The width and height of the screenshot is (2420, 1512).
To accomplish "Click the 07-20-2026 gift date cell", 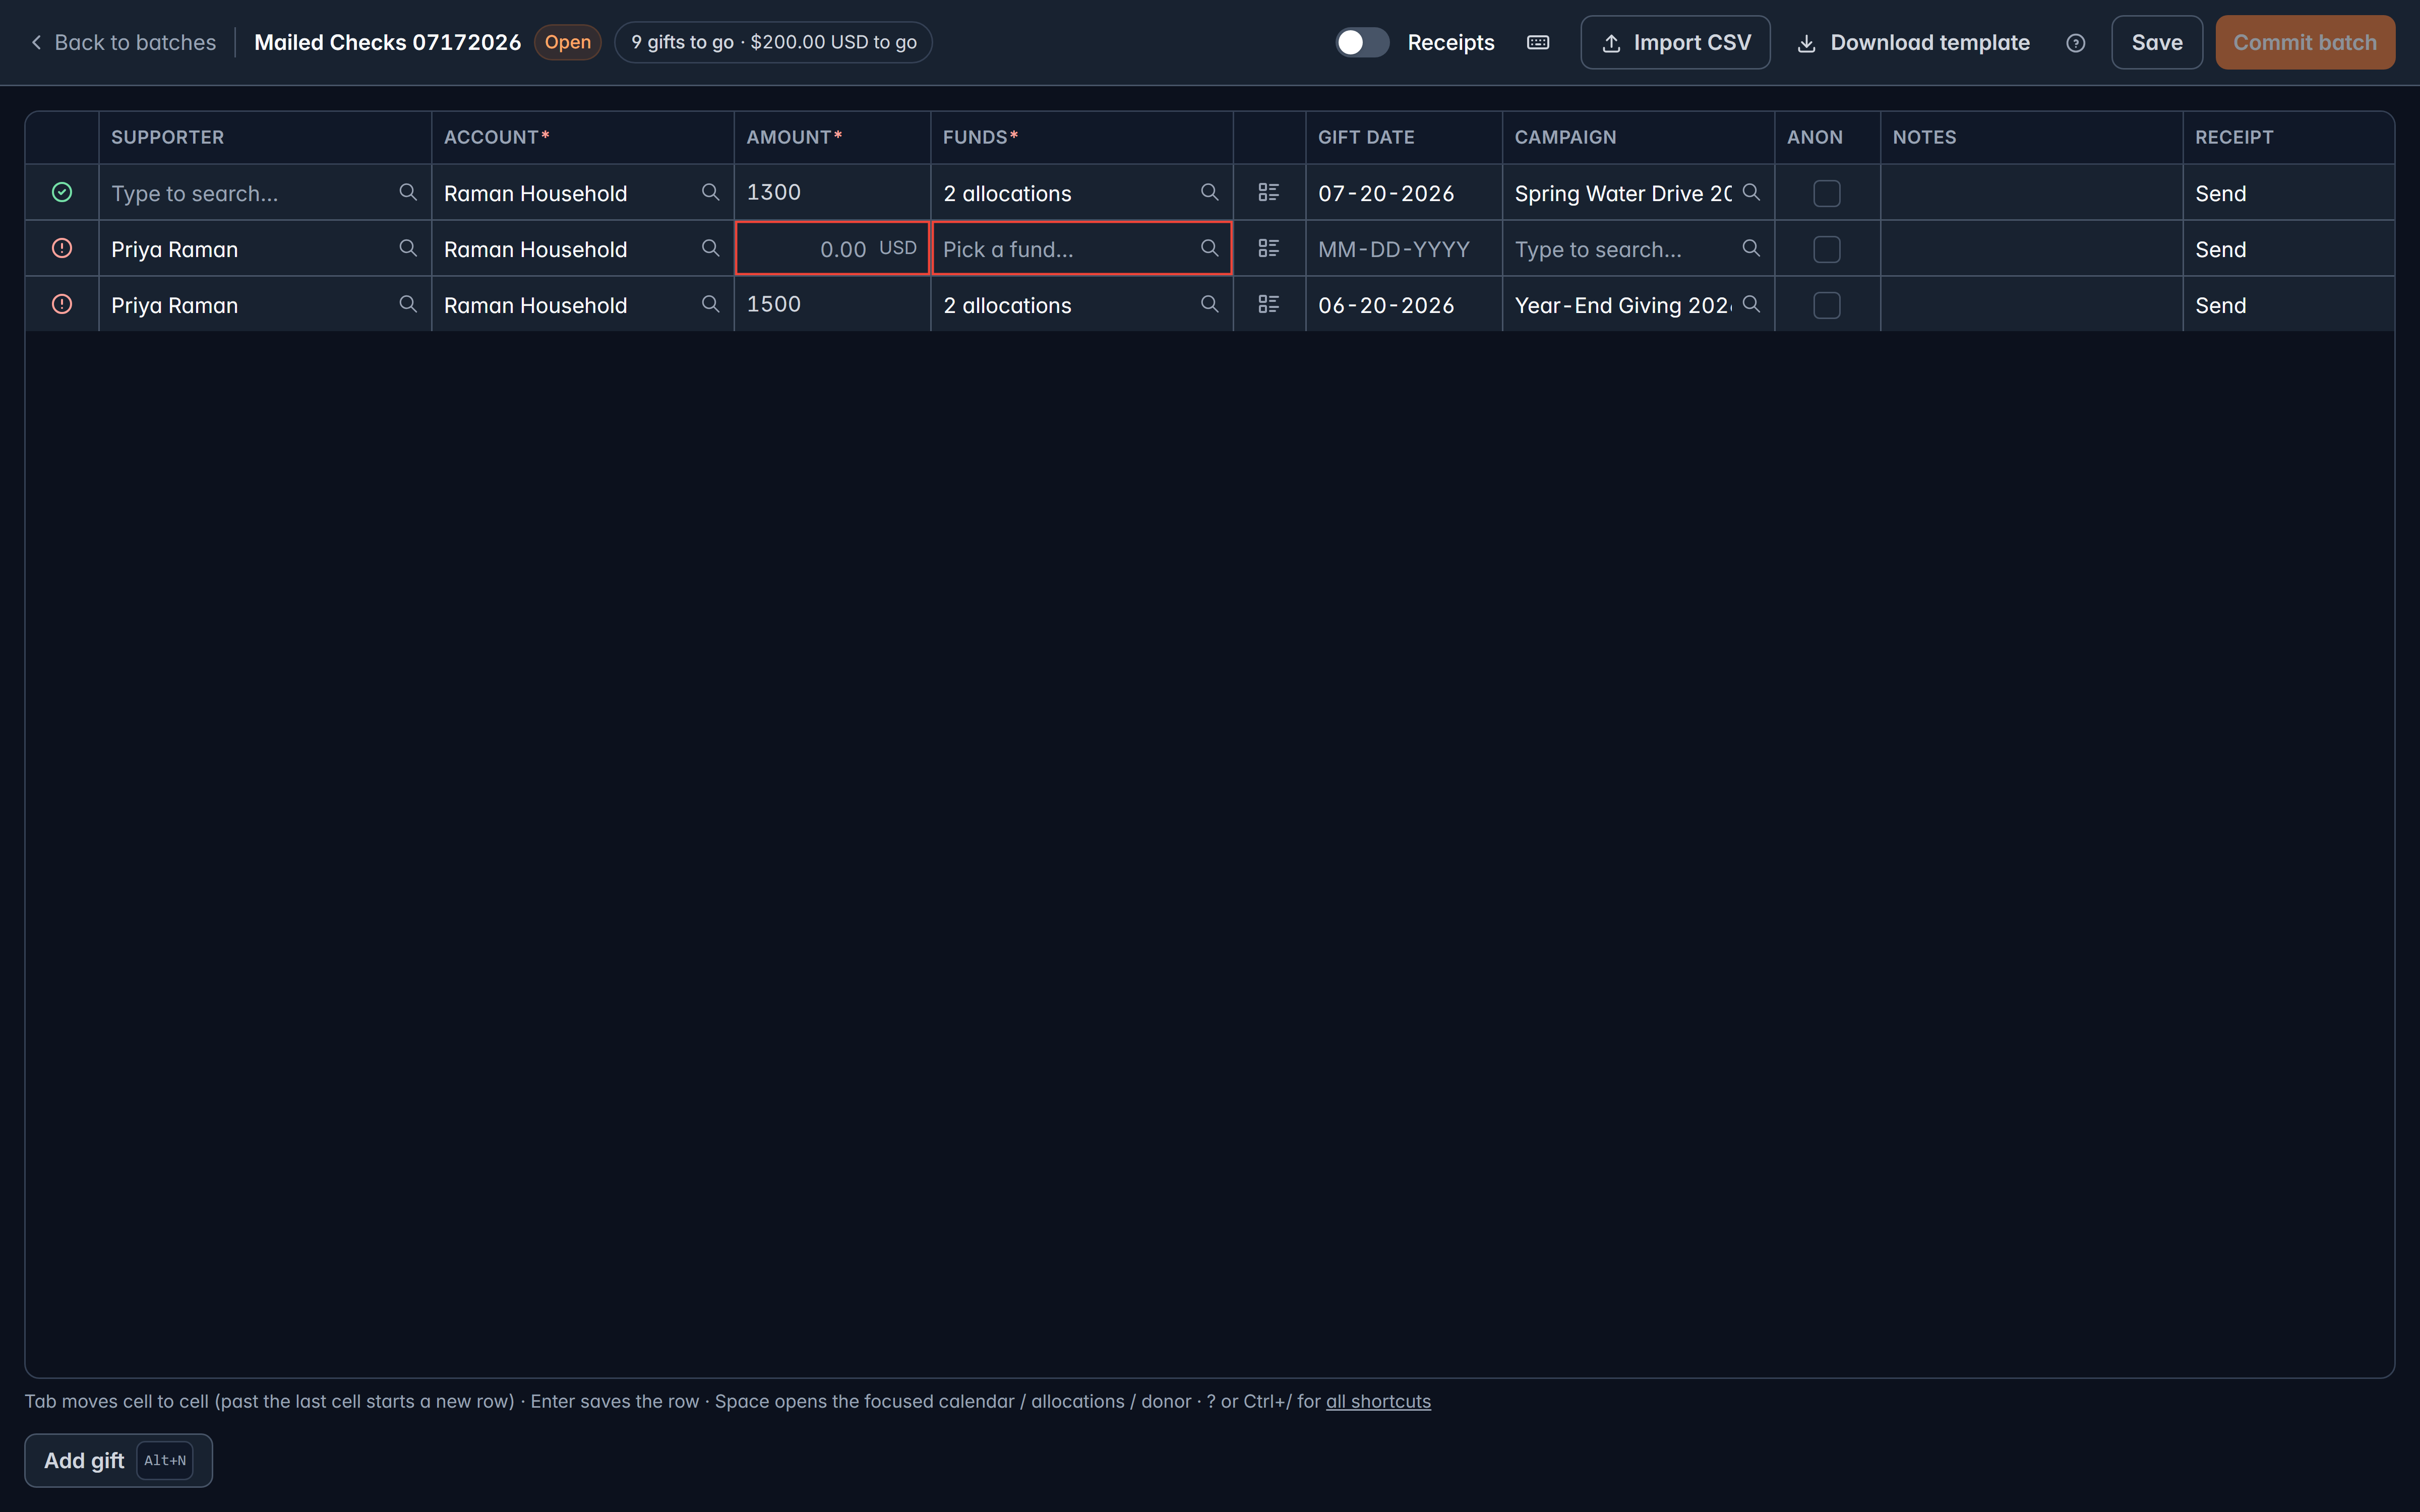I will coord(1403,192).
